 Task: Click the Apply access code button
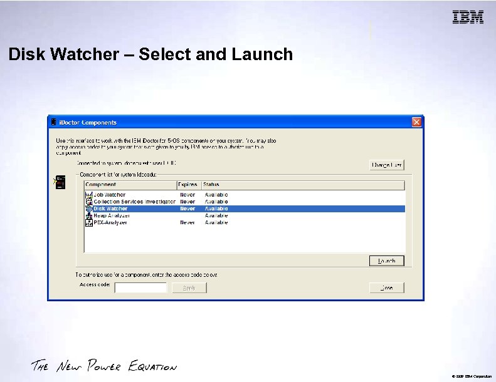point(189,288)
